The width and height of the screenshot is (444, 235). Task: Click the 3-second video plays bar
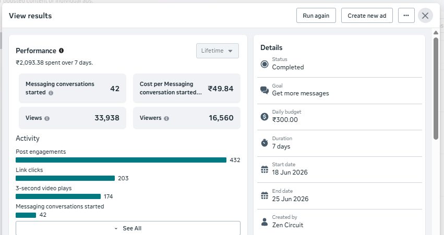click(58, 196)
